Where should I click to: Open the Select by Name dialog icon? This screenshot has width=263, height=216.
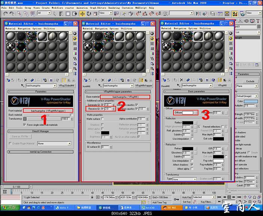[x=61, y=14]
